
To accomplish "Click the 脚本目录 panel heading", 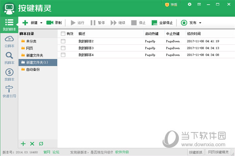I will pos(27,34).
